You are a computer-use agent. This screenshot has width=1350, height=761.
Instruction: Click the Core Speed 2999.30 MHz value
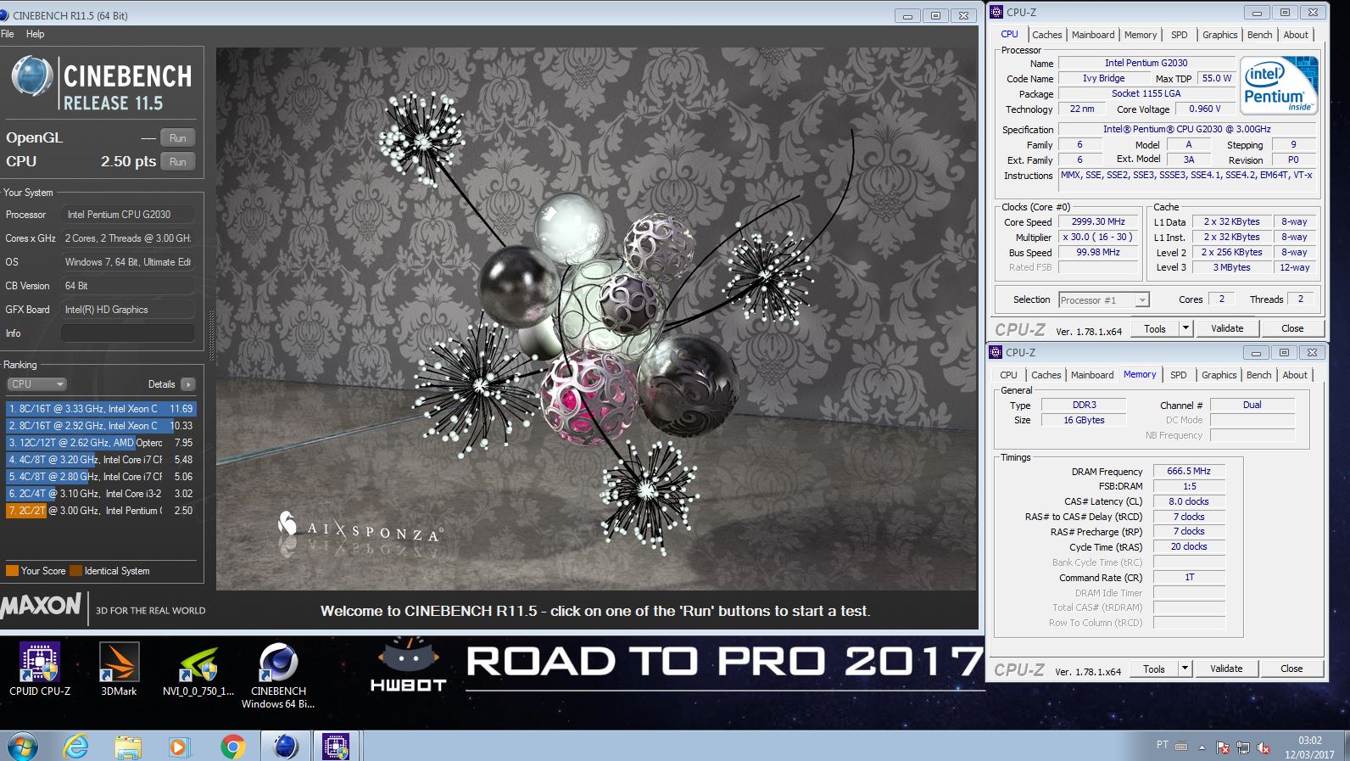point(1098,221)
